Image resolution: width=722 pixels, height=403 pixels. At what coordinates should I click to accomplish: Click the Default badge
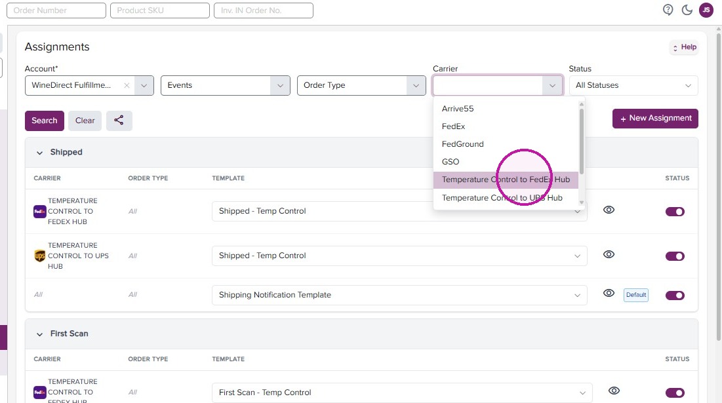coord(636,295)
